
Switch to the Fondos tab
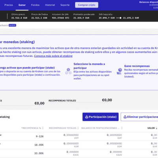coord(35,5)
